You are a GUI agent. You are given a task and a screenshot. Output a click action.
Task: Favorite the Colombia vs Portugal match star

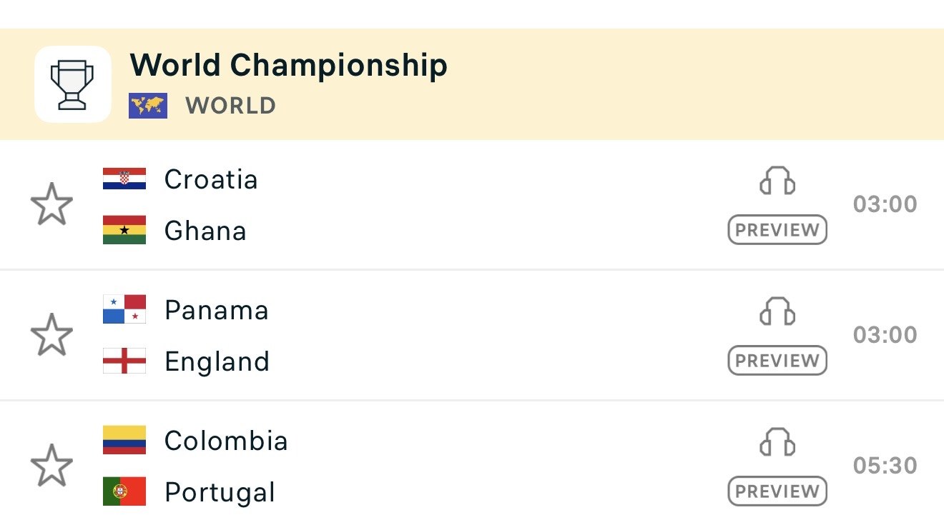pos(51,466)
